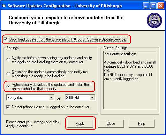Click the title bar application icon
The width and height of the screenshot is (166, 135).
tap(4, 6)
